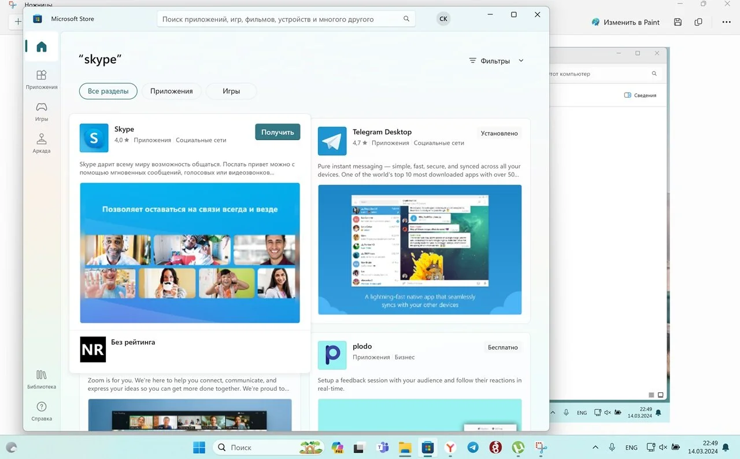Click the Установлено badge for Telegram Desktop
The height and width of the screenshot is (459, 740).
(x=499, y=133)
